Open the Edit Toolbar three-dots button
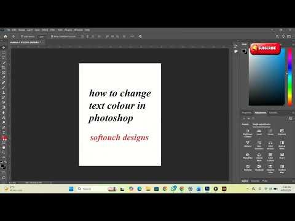Screen dimensions: 295x221 pos(4,157)
